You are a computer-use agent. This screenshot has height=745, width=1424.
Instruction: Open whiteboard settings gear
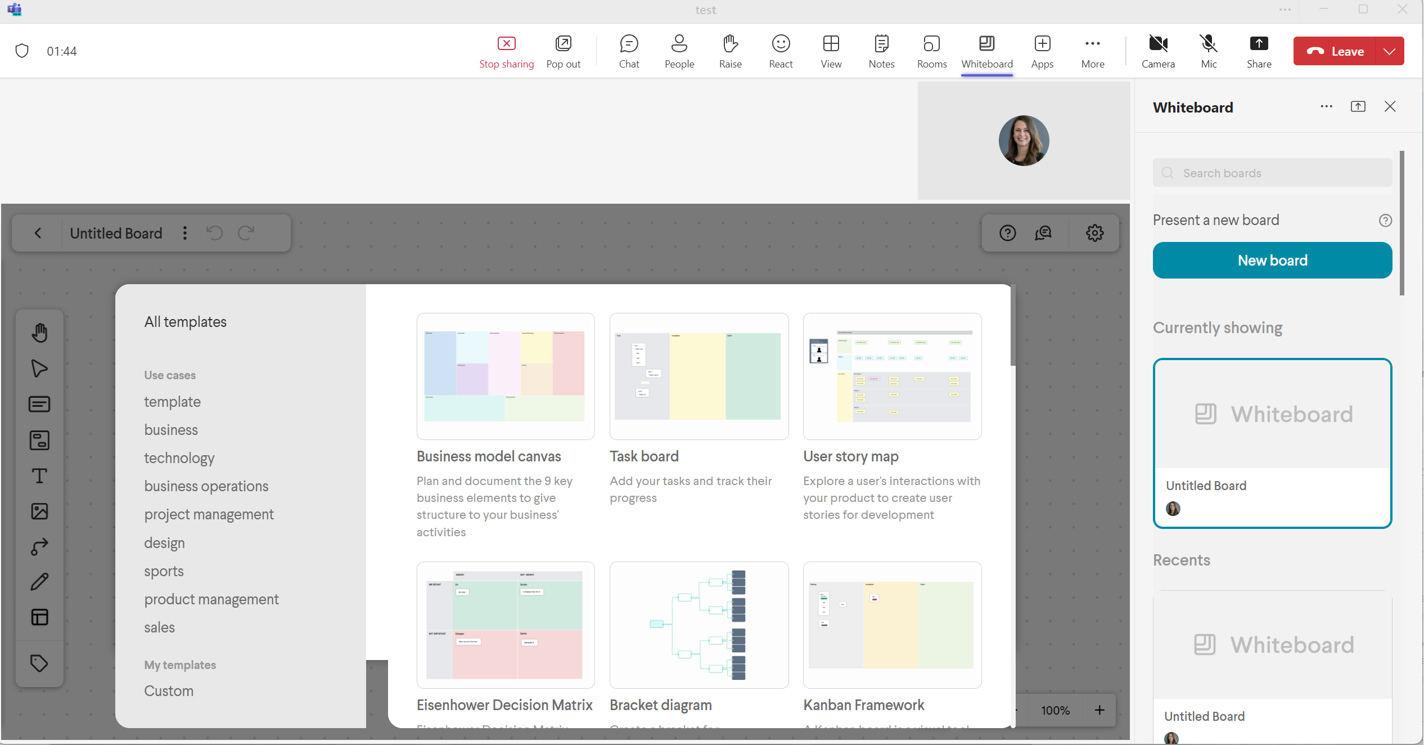click(x=1094, y=233)
